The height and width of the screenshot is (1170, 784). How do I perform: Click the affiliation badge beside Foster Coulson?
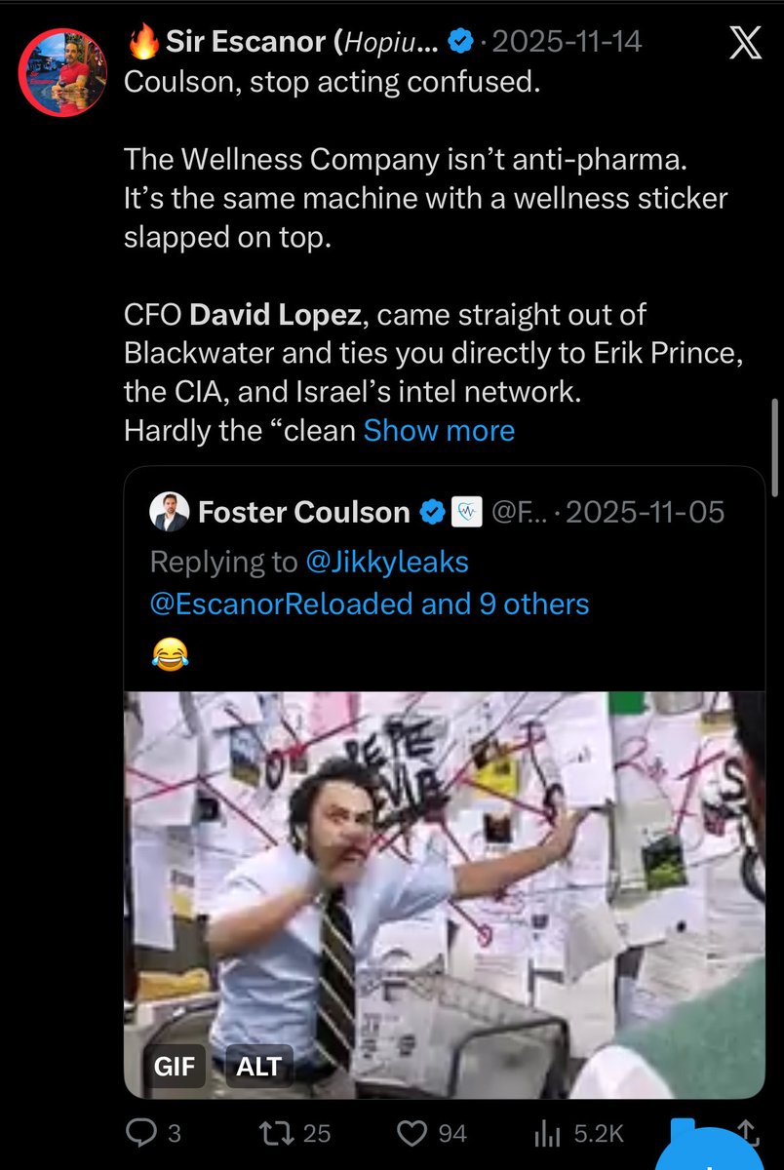point(465,513)
